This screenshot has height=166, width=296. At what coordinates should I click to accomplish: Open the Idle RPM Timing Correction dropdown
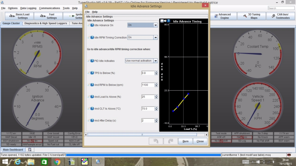tap(156, 37)
